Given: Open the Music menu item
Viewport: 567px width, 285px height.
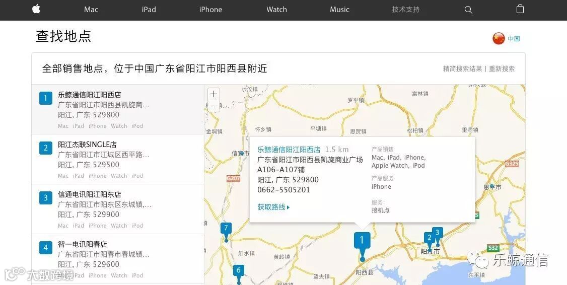Looking at the screenshot, I should tap(339, 10).
